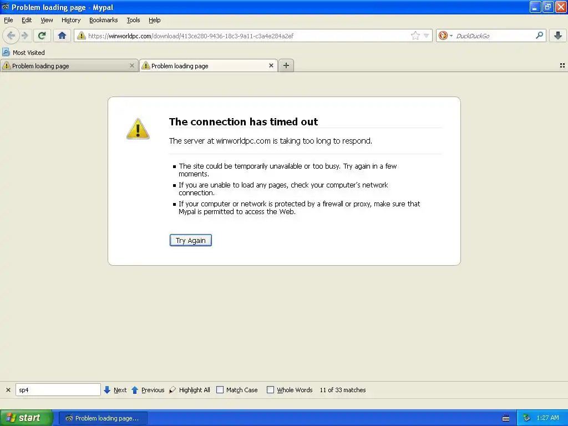Go forward with the Forward arrow button
This screenshot has width=568, height=426.
point(25,35)
